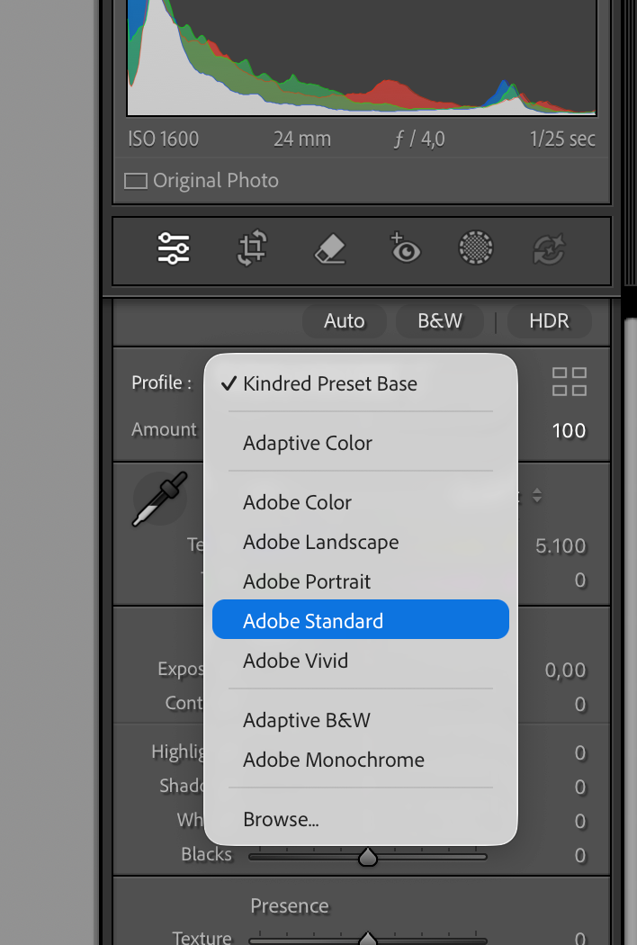Viewport: 637px width, 945px height.
Task: Choose Adaptive B&W profile
Action: click(x=361, y=720)
